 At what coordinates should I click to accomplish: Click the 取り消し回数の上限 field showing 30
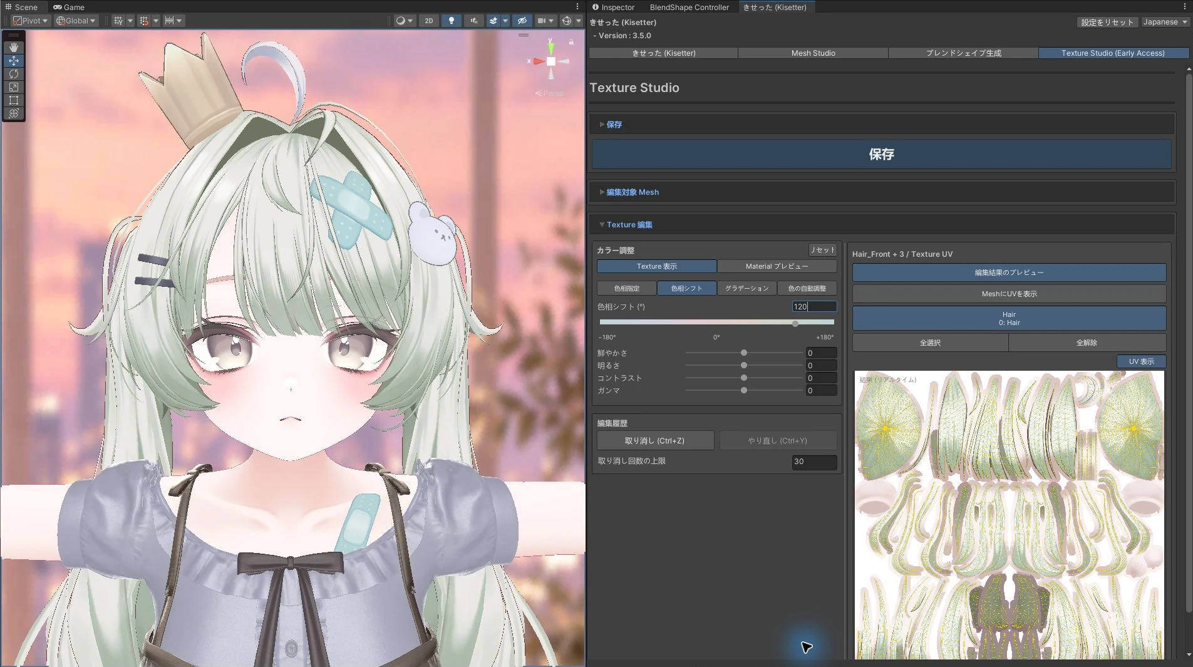814,462
